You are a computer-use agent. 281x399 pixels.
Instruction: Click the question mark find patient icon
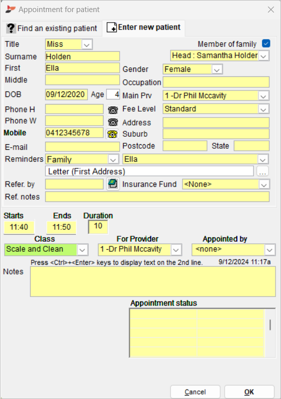(11, 28)
